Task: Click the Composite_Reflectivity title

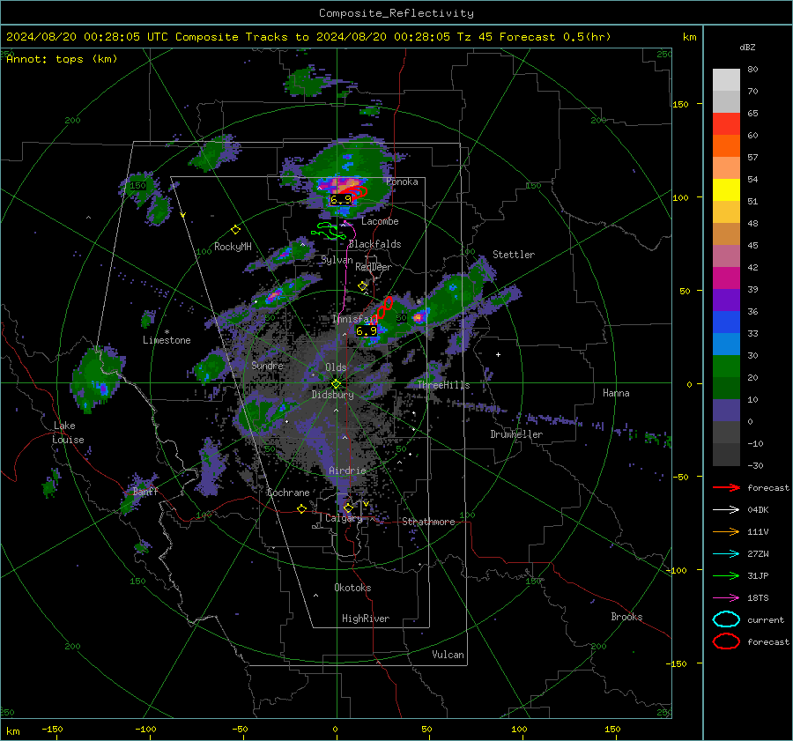Action: (x=396, y=13)
